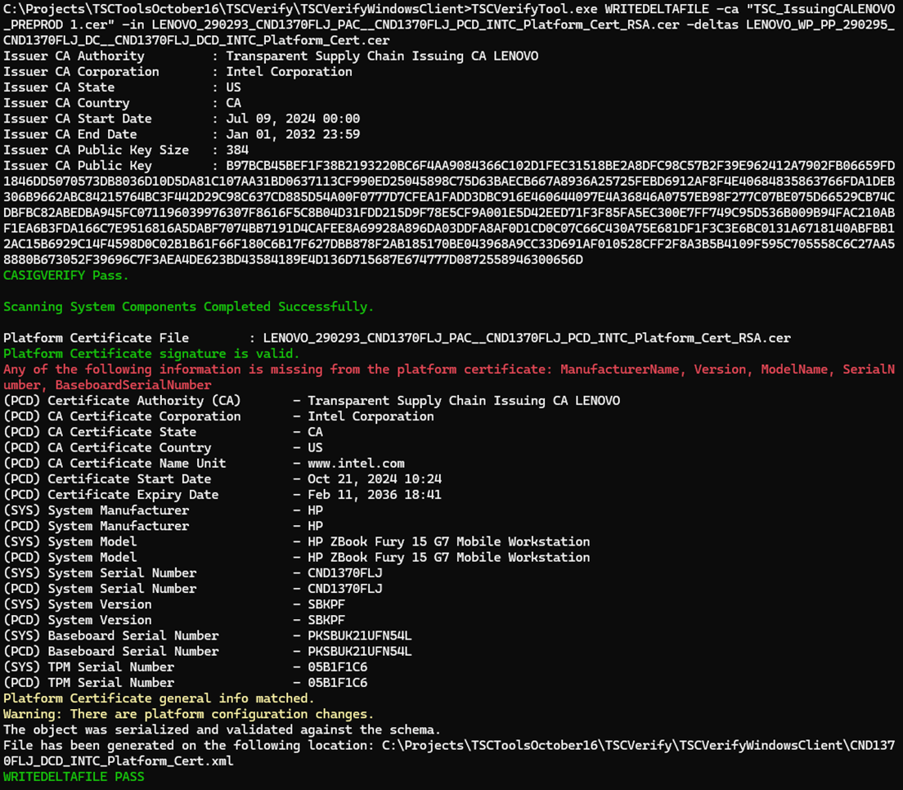
Task: Click the 'CASIGVERIFY Pass.' status line
Action: click(x=66, y=276)
